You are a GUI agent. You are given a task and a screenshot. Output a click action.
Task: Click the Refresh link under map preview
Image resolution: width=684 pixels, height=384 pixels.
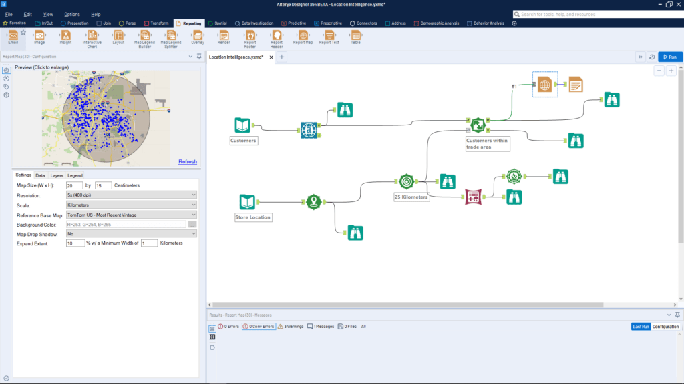[188, 162]
